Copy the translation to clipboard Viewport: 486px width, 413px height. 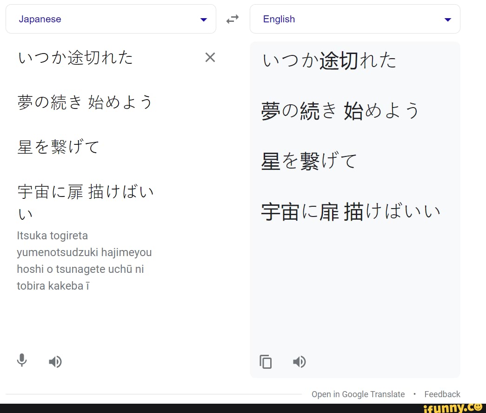266,361
